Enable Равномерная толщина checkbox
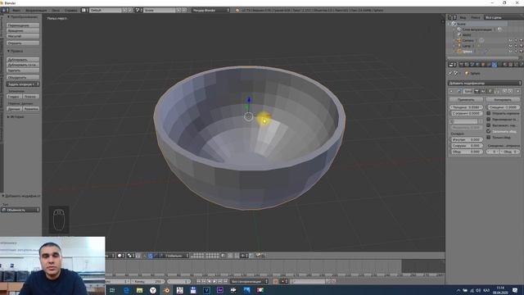 489,119
